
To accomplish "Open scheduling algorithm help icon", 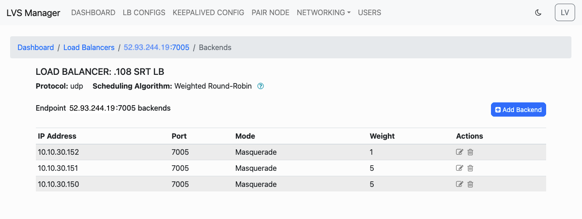I will pos(261,86).
